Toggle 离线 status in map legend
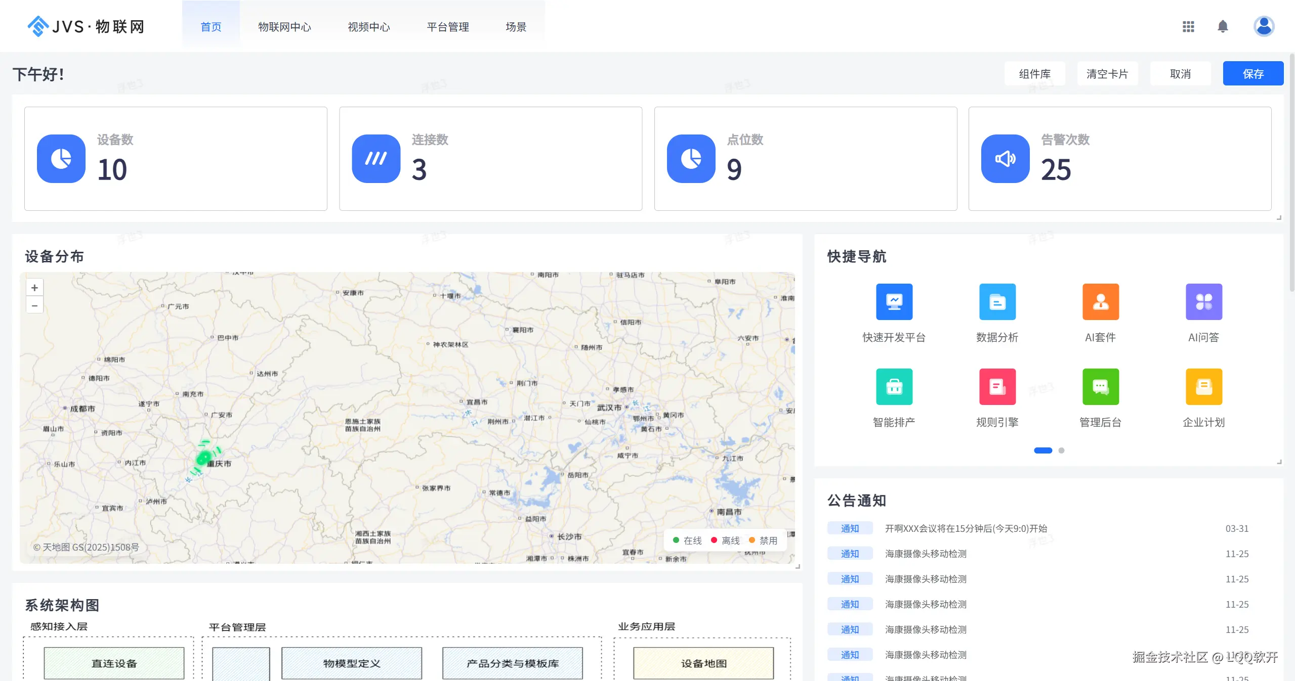Viewport: 1295px width, 681px height. 725,540
